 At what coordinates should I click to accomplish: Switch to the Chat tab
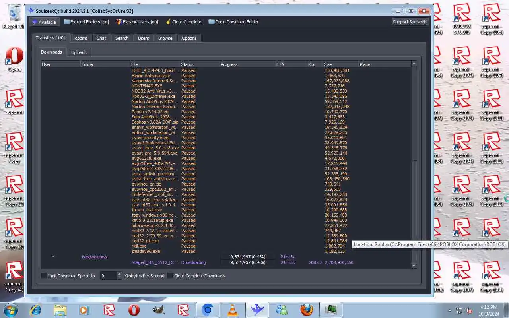[101, 38]
